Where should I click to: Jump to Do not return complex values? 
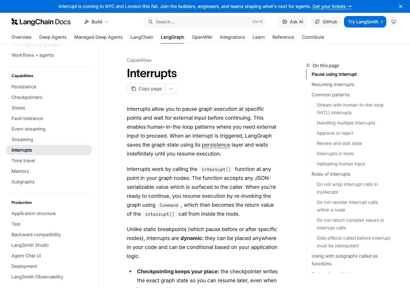point(350,224)
